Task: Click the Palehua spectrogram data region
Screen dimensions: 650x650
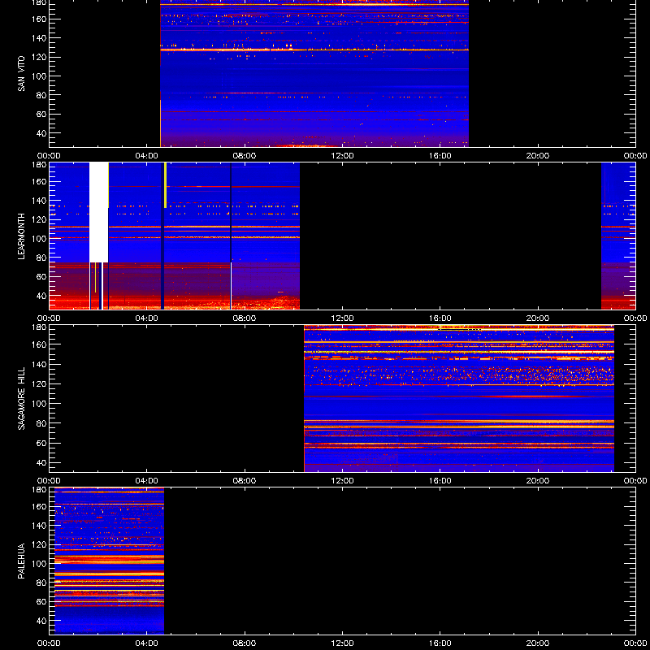Action: (x=110, y=561)
